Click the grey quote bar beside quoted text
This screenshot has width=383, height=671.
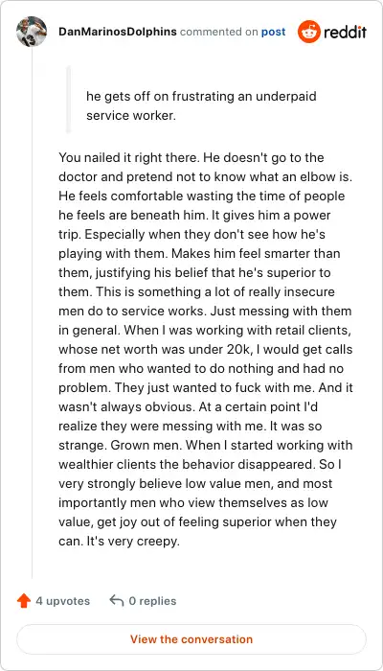[69, 100]
